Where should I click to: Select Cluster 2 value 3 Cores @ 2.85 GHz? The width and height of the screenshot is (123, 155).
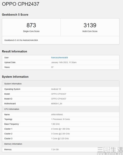coord(60,134)
